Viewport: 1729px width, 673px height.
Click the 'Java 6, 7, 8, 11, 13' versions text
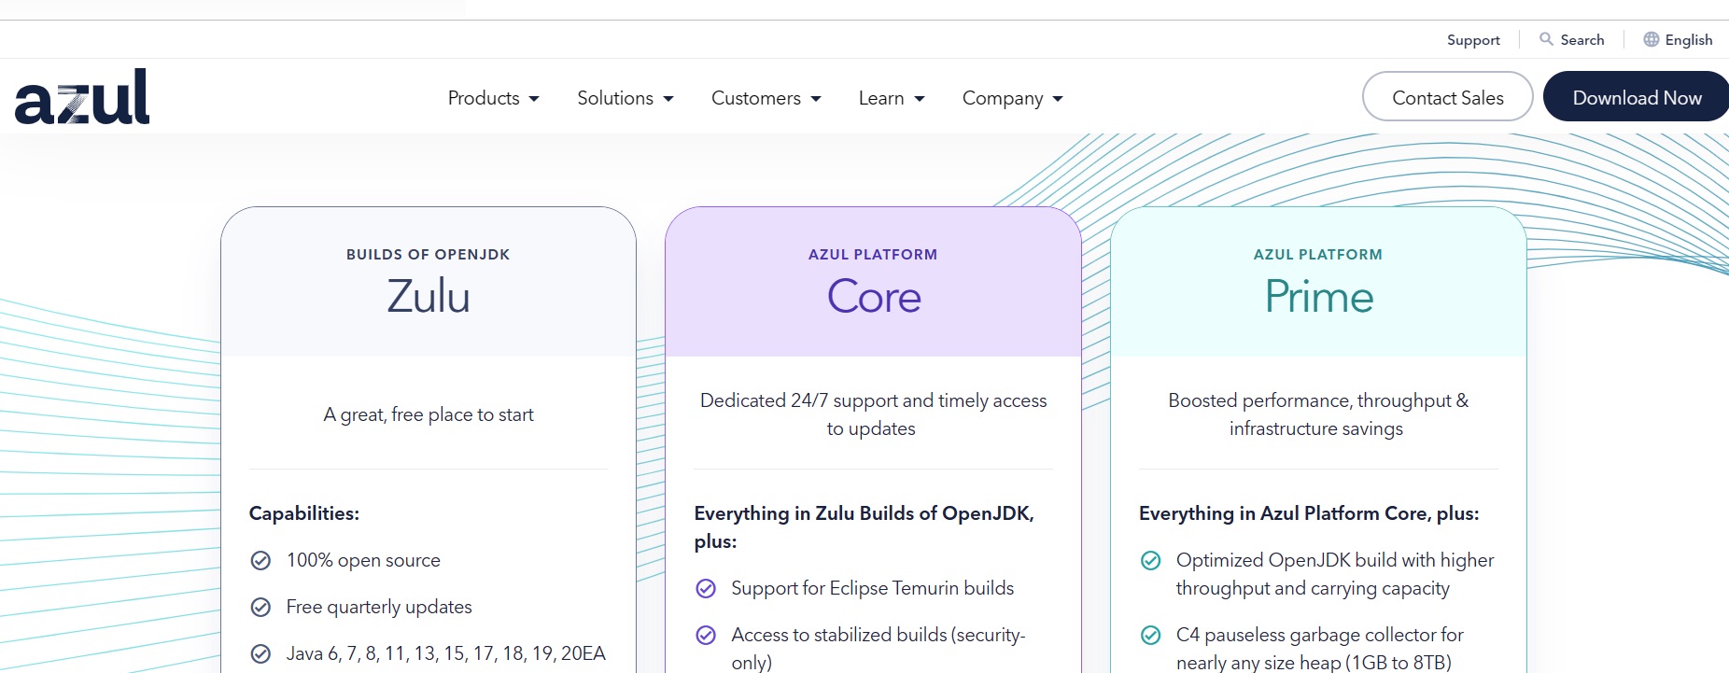pyautogui.click(x=445, y=653)
